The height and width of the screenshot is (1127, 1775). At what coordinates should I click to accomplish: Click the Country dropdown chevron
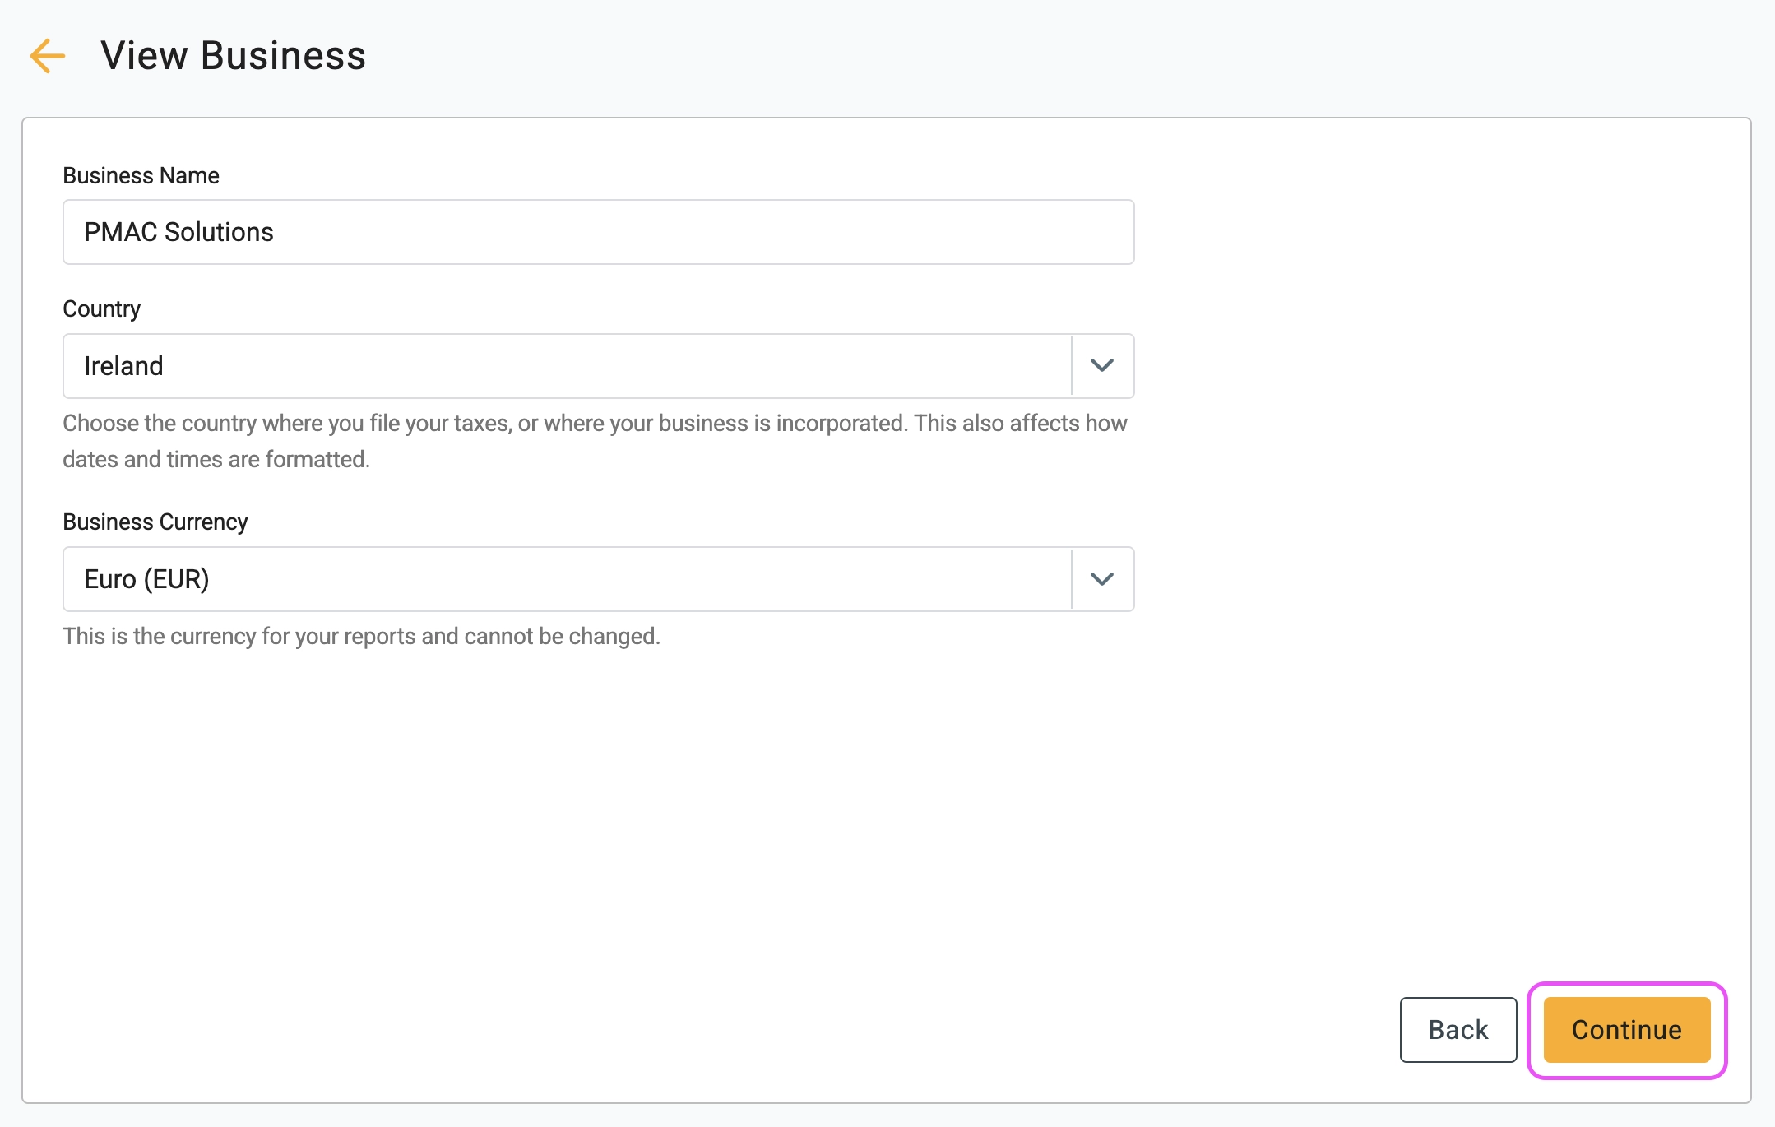tap(1102, 366)
